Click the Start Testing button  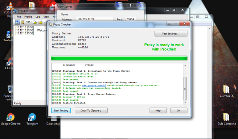pyautogui.click(x=61, y=110)
